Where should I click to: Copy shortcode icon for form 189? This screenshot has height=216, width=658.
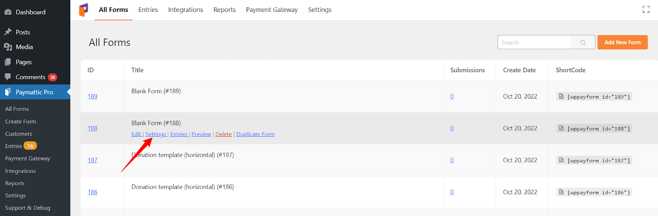pyautogui.click(x=561, y=97)
